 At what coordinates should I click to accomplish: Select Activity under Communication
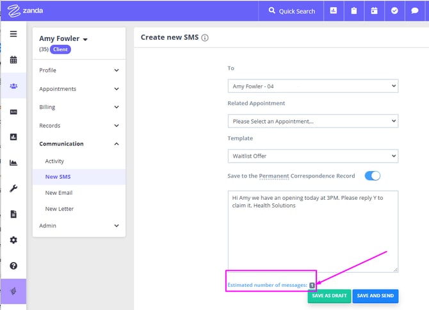pos(54,161)
